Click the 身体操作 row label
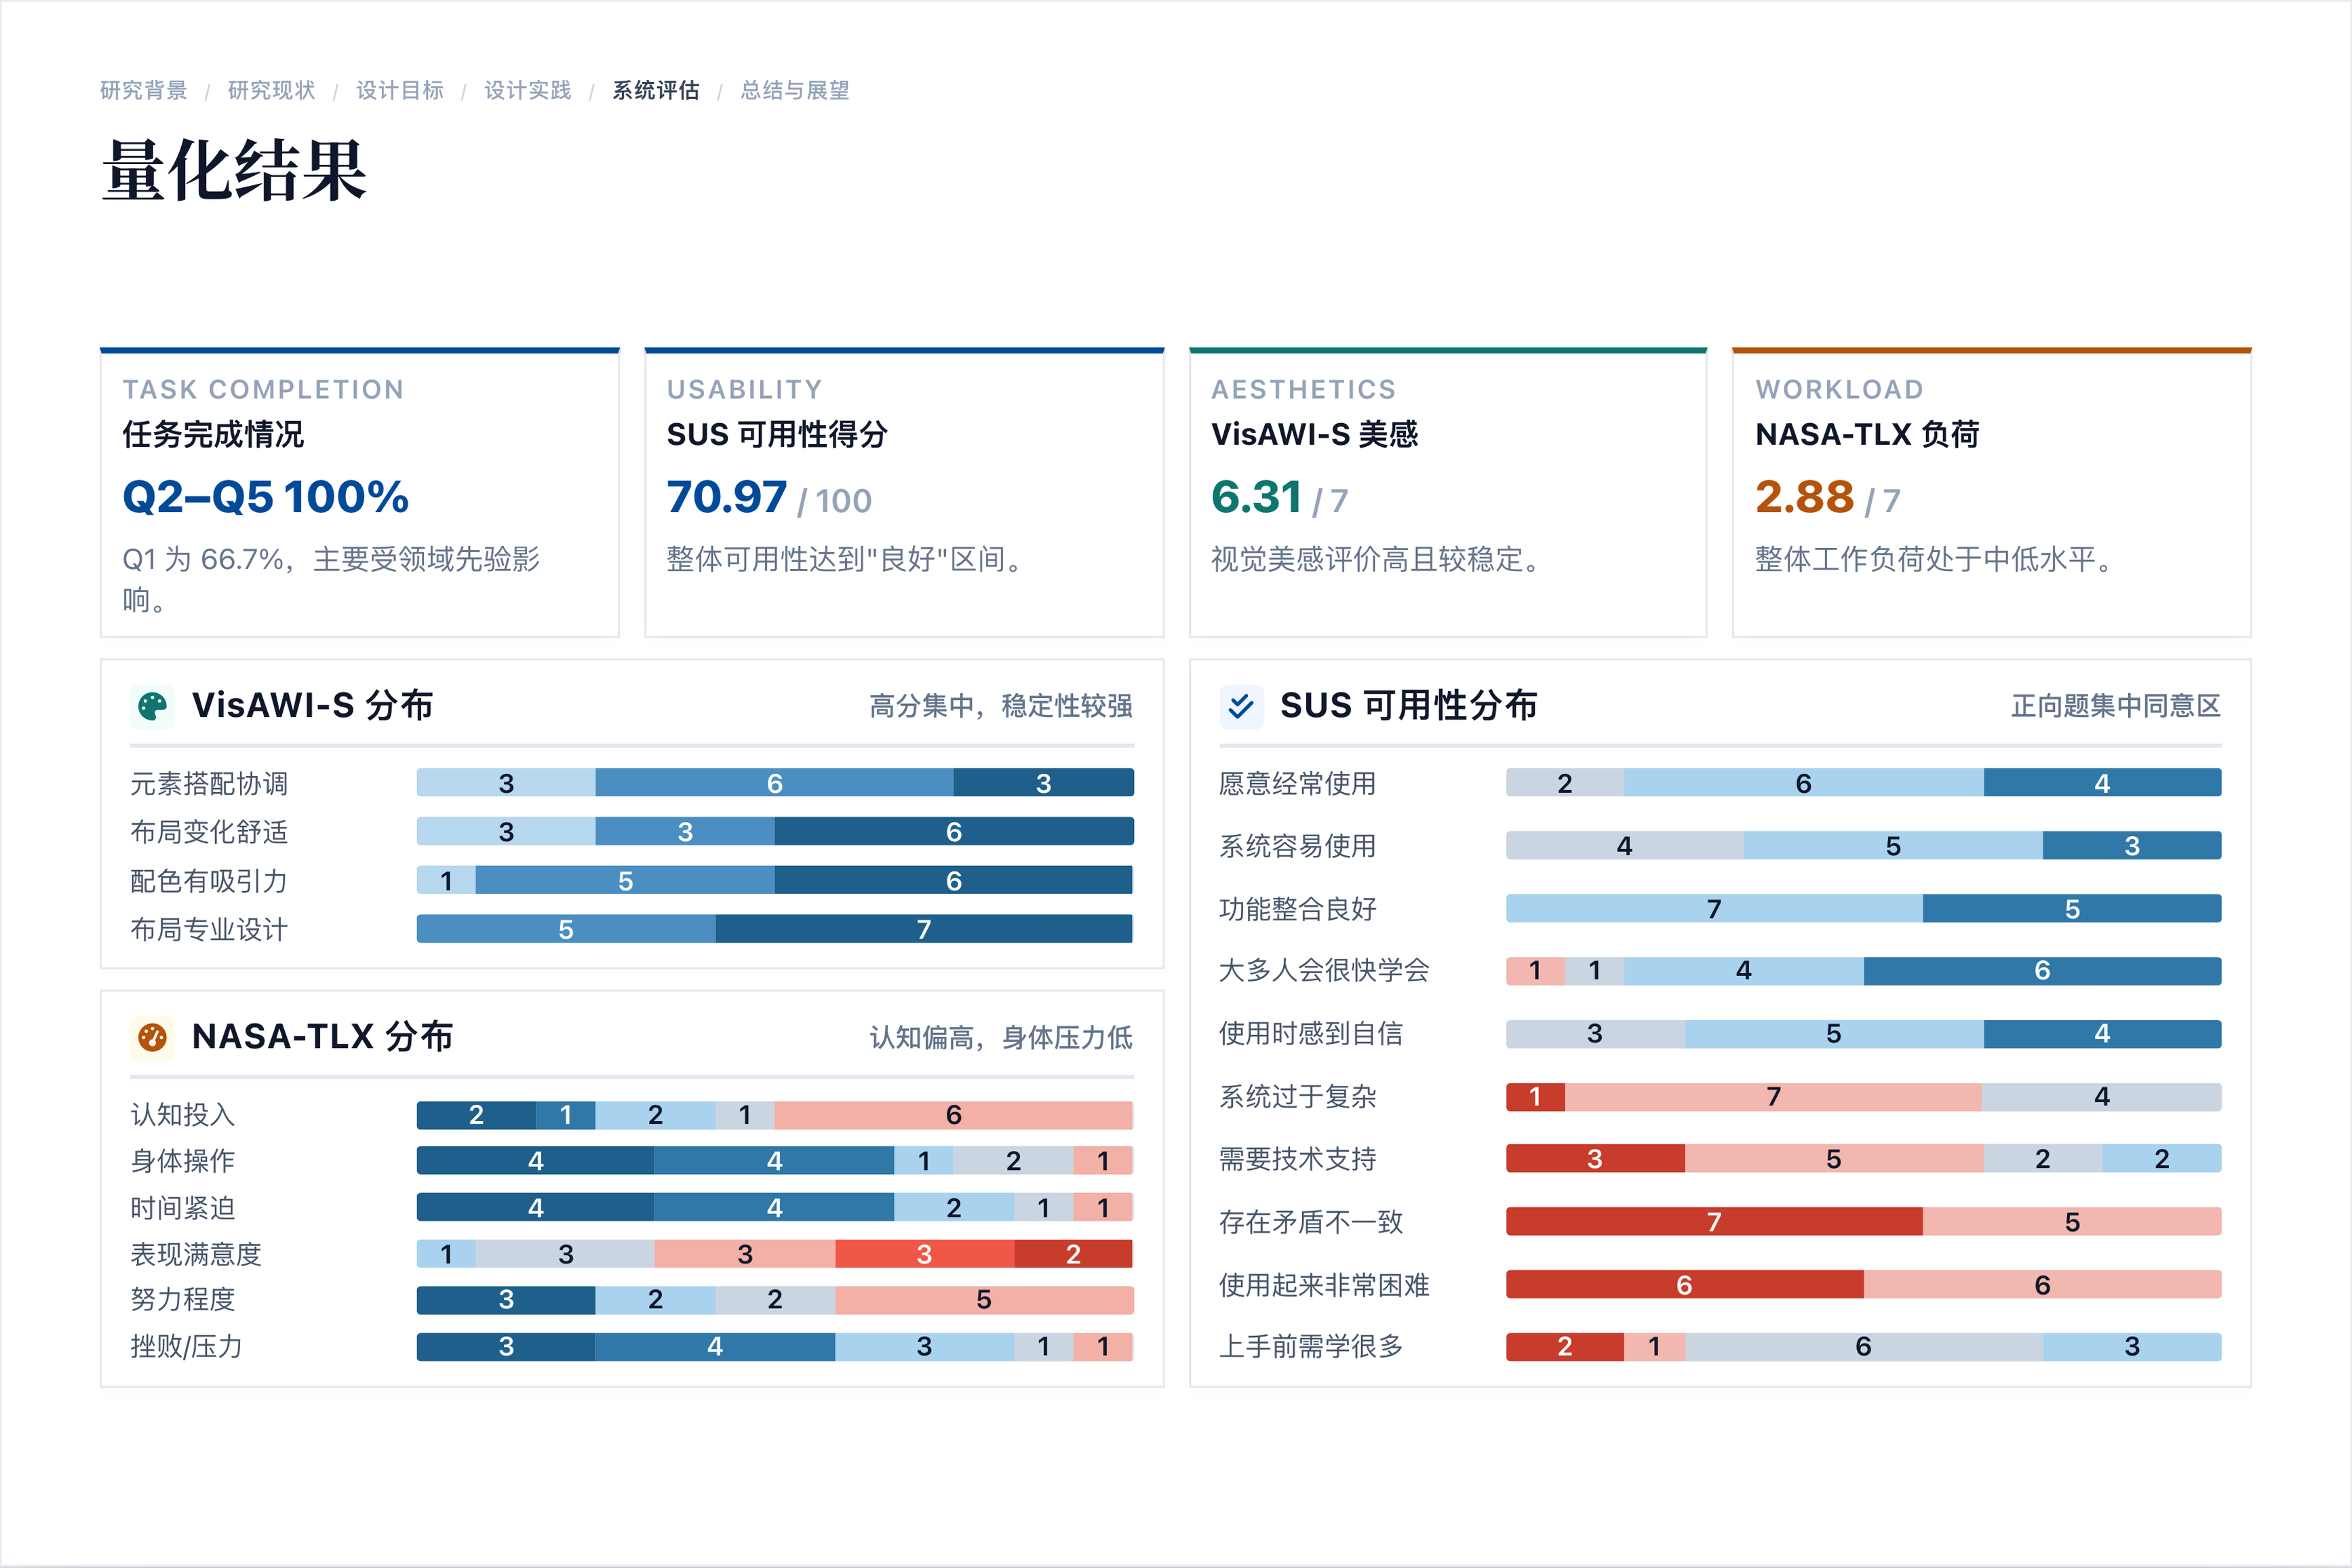The height and width of the screenshot is (1568, 2352). 183,1161
